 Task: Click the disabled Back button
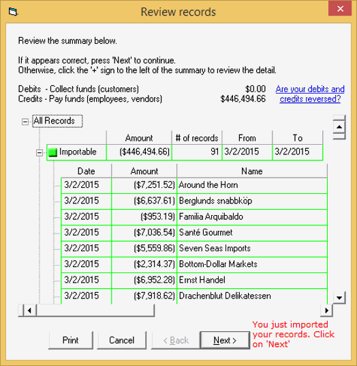tap(176, 340)
